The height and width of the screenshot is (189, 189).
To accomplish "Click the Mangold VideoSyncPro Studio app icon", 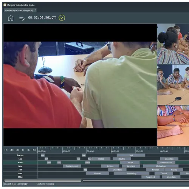I will (5, 5).
